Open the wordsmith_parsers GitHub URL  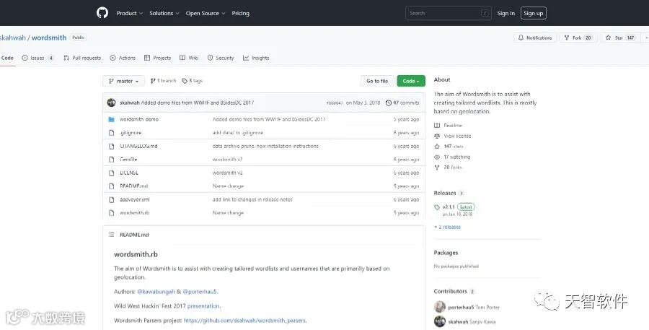(244, 321)
